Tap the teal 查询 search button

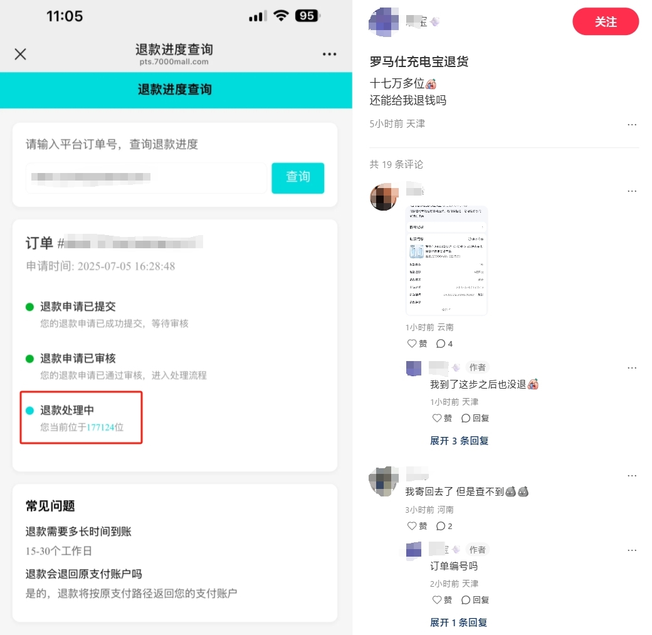298,177
